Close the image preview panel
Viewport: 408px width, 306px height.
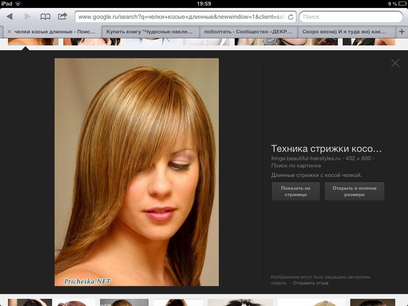395,63
